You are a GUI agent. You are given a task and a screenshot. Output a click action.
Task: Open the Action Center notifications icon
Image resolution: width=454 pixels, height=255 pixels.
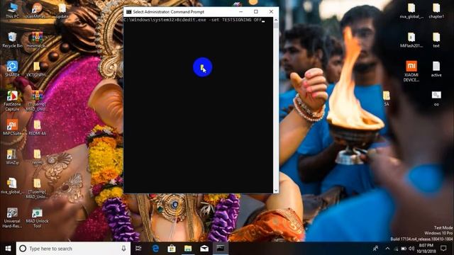click(x=443, y=249)
